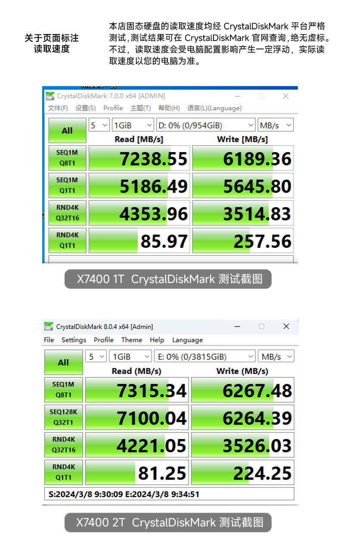Click read value 7238.55
The height and width of the screenshot is (554, 340).
[139, 158]
